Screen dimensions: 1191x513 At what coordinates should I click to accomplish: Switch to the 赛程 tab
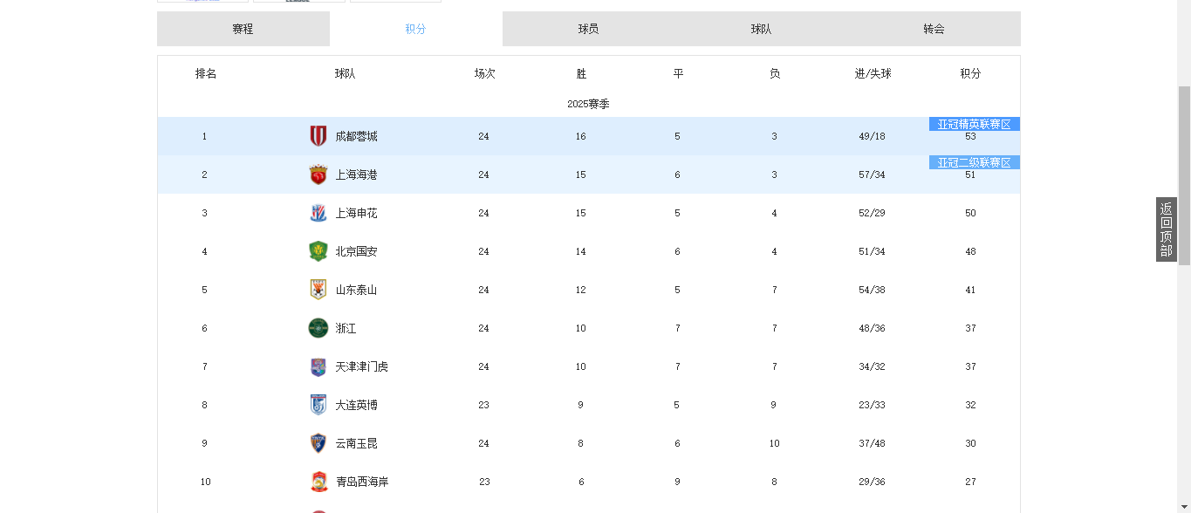coord(243,29)
